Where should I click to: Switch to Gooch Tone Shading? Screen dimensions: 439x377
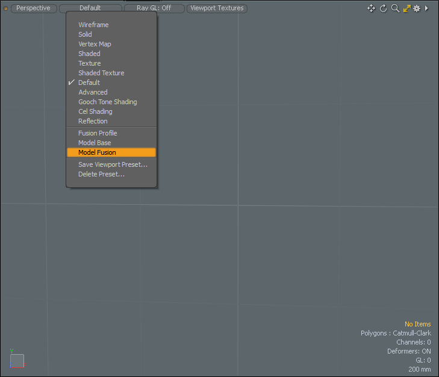tap(108, 102)
